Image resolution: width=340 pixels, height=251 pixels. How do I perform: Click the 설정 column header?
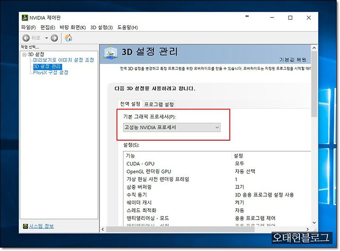click(271, 156)
